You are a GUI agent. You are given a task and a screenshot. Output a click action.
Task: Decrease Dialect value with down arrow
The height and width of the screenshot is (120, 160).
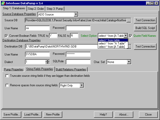47,63
